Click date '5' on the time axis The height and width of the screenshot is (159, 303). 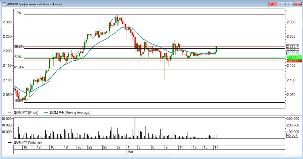(x=153, y=148)
